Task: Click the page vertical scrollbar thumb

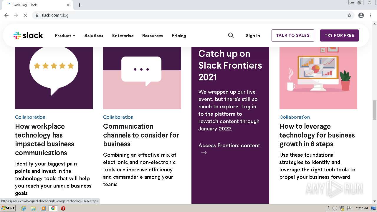Action: click(375, 110)
